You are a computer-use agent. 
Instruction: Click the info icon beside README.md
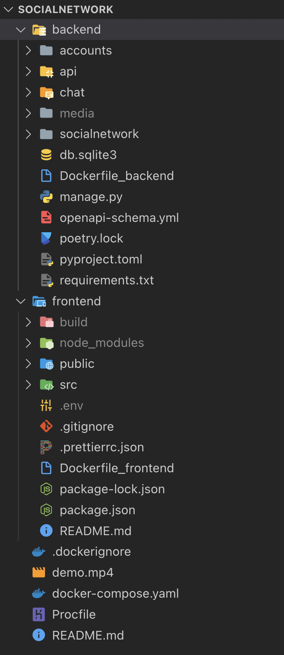[38, 635]
